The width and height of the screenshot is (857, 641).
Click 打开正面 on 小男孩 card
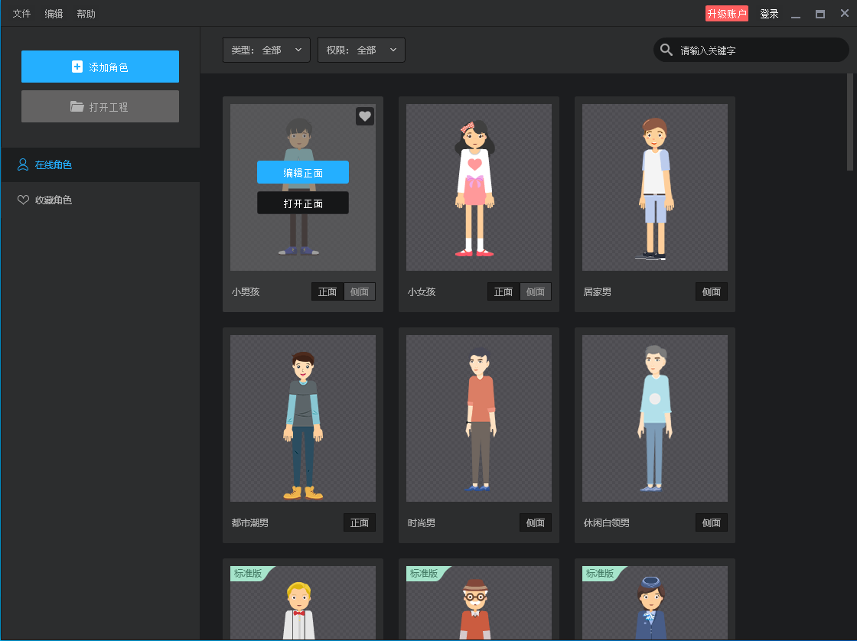tap(303, 203)
